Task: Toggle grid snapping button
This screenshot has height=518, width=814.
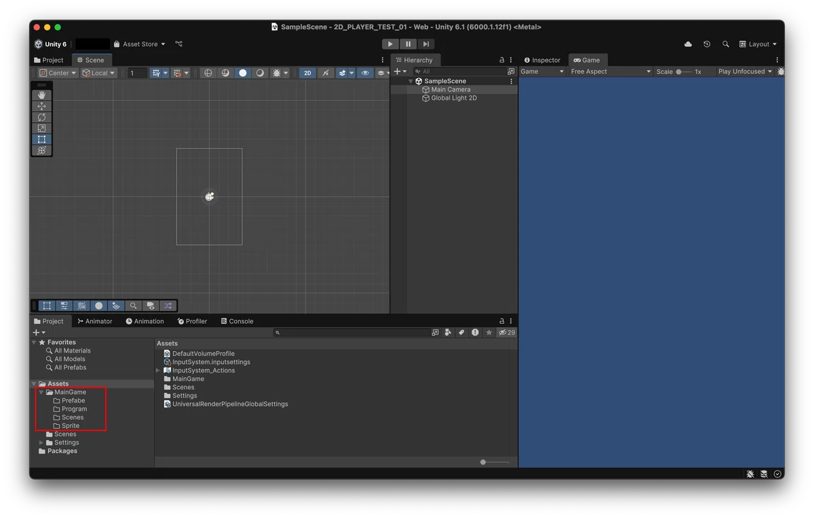Action: 156,73
